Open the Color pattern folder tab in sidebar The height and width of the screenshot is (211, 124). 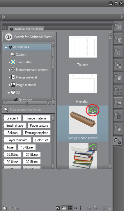point(118,26)
